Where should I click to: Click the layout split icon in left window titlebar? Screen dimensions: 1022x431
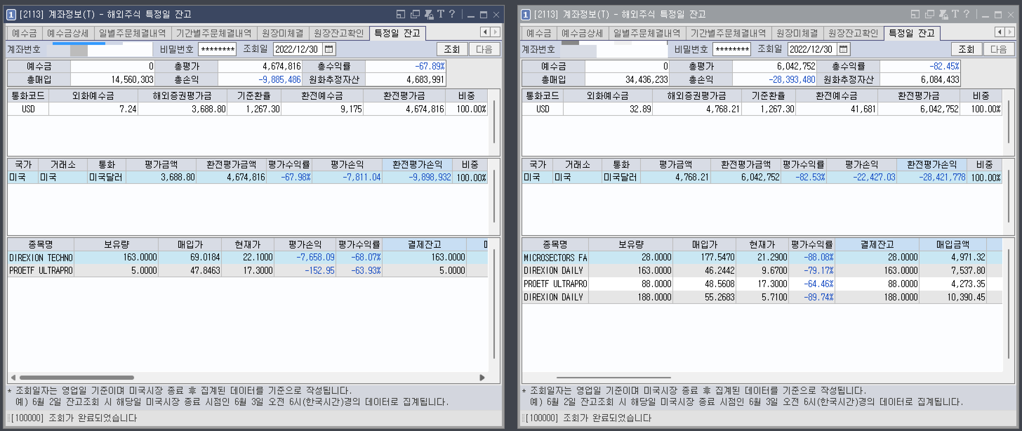pyautogui.click(x=401, y=15)
